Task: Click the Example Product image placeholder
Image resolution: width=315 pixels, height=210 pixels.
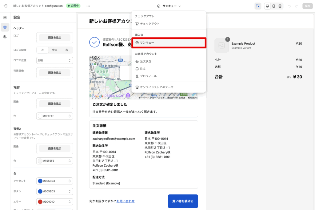Action: pos(221,46)
